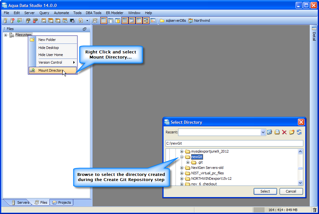Click the Disconnect server icon with red mark
This screenshot has height=214, width=319.
(36, 20)
